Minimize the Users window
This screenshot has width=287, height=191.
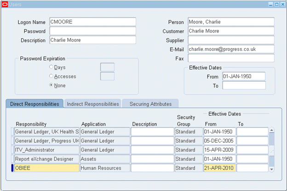(x=271, y=4)
